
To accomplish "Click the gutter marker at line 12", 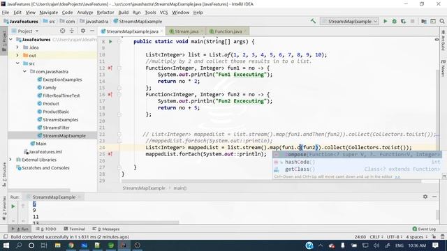I will pyautogui.click(x=110, y=68).
